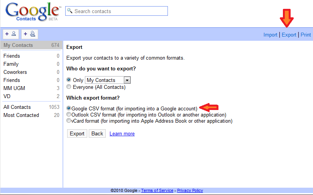Click 'Who do you want to export?' text
The image size is (313, 195).
click(x=101, y=69)
